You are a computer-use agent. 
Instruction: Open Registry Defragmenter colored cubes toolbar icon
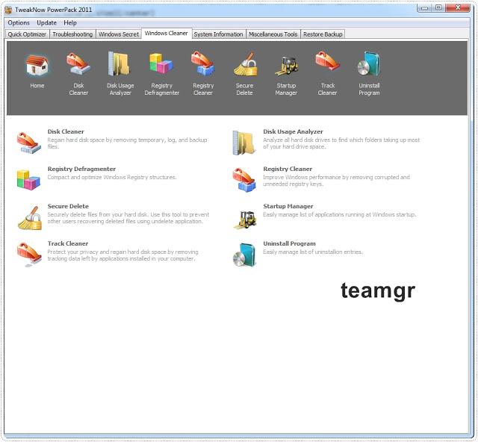(161, 63)
